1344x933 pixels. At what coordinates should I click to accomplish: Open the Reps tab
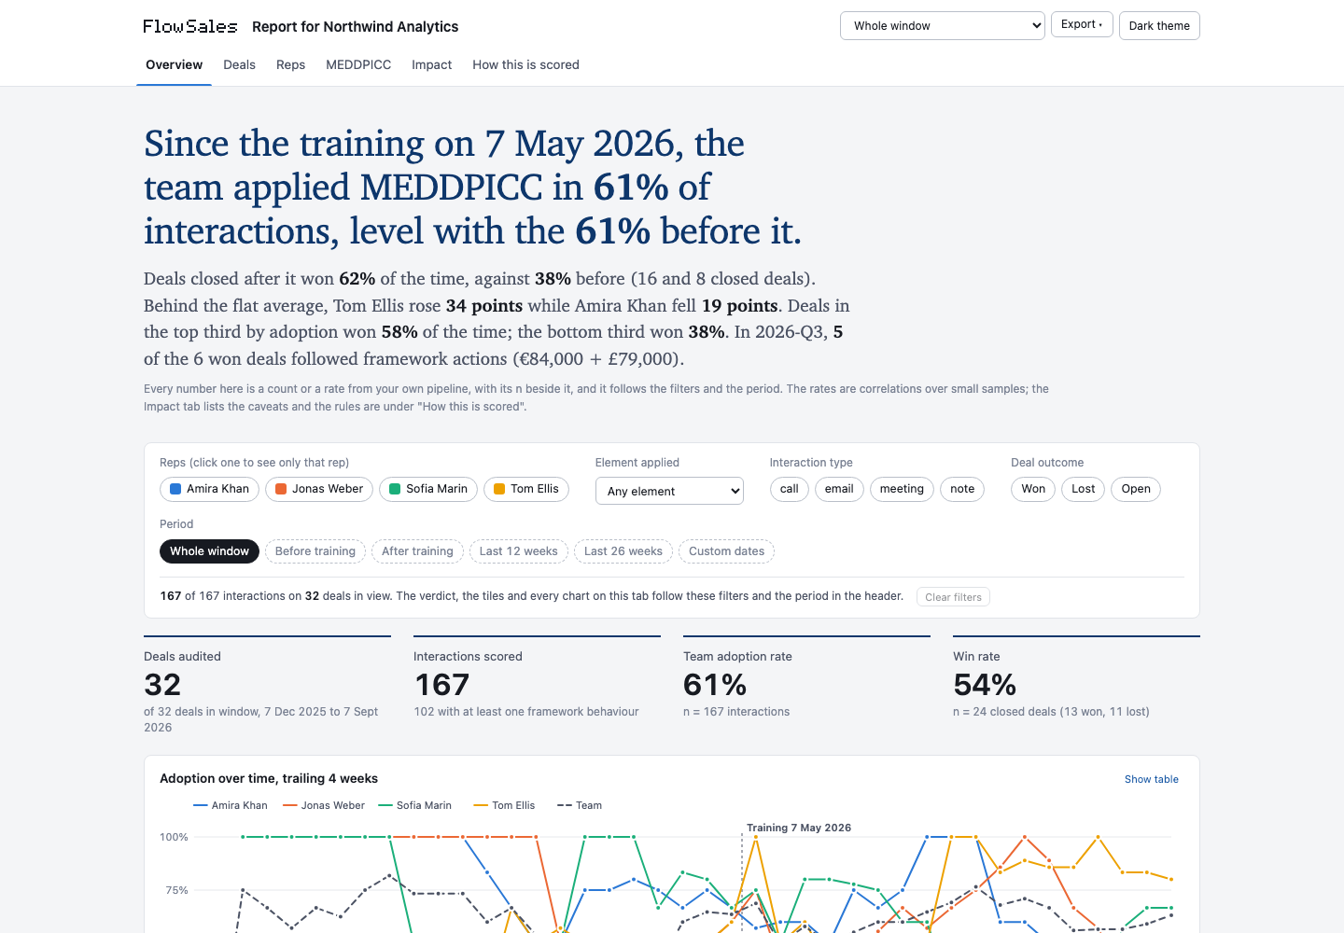click(290, 64)
